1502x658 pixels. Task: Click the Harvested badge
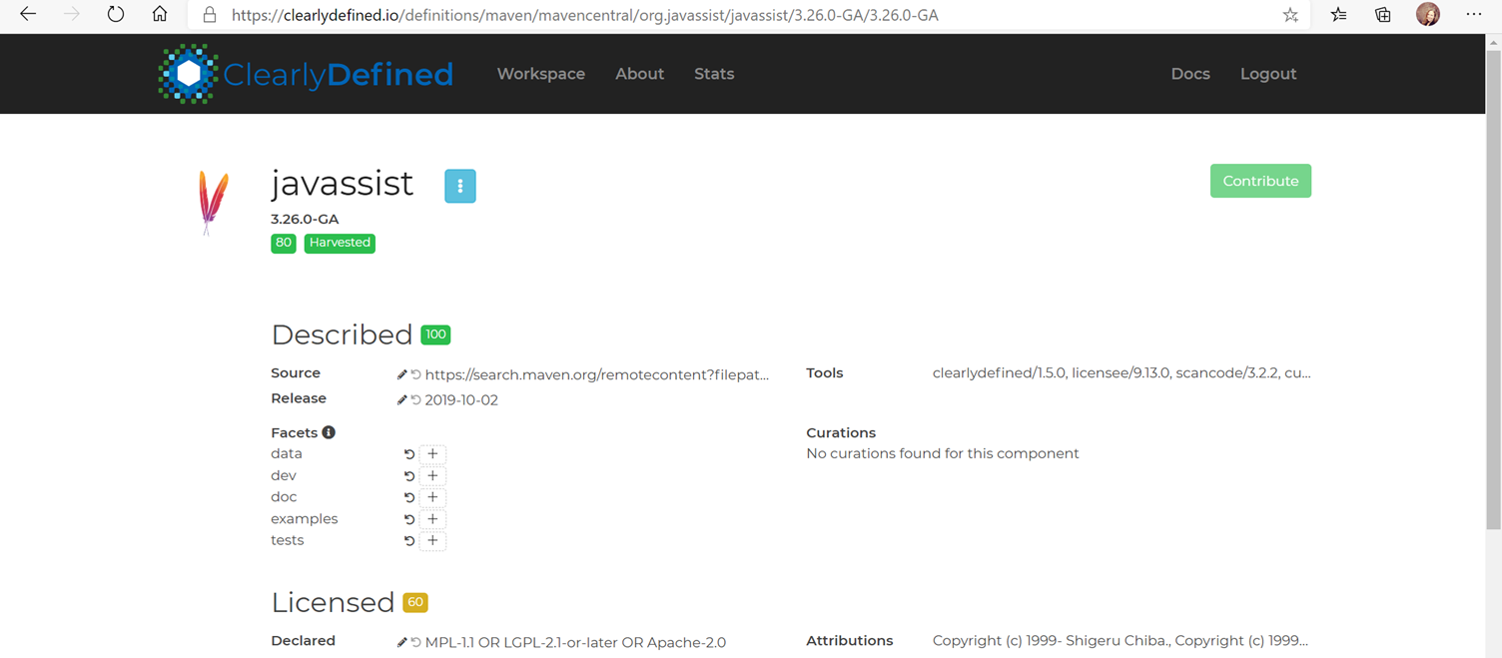[x=340, y=243]
